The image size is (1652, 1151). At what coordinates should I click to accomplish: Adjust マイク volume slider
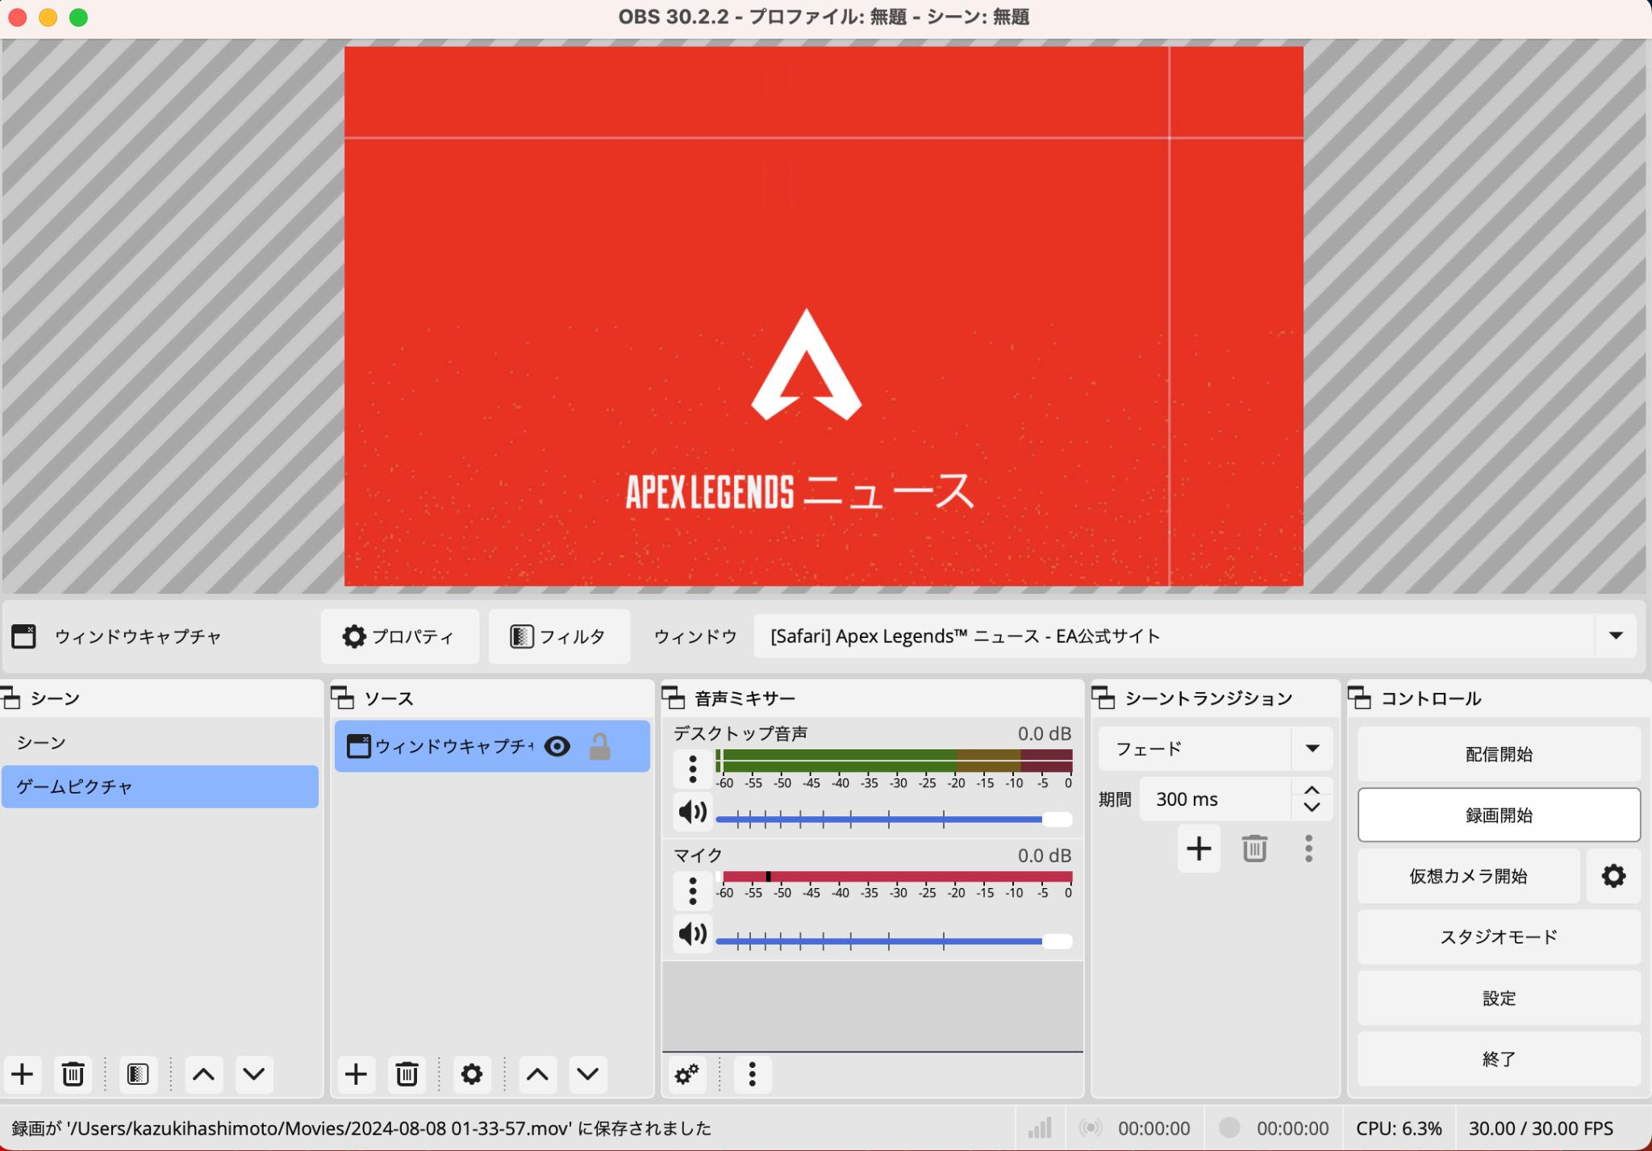894,941
